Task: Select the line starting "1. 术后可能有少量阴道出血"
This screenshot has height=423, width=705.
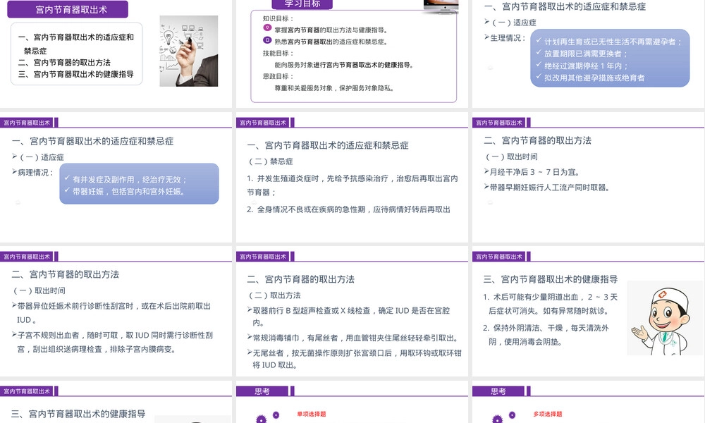Action: tap(551, 304)
